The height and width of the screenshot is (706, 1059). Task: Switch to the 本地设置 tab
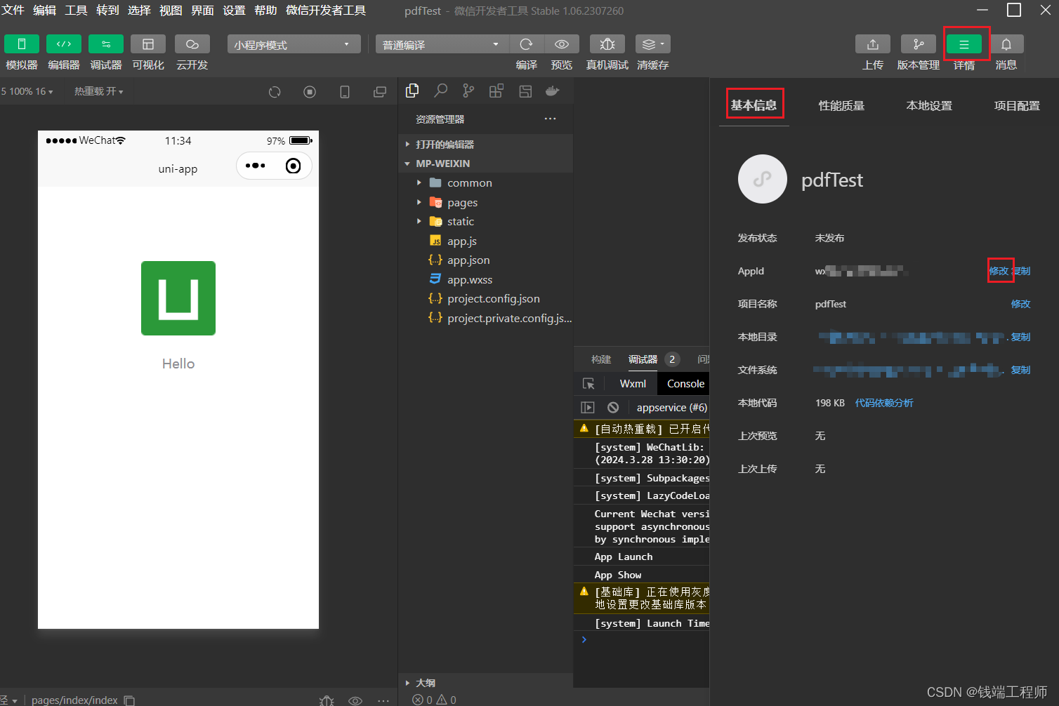[929, 106]
